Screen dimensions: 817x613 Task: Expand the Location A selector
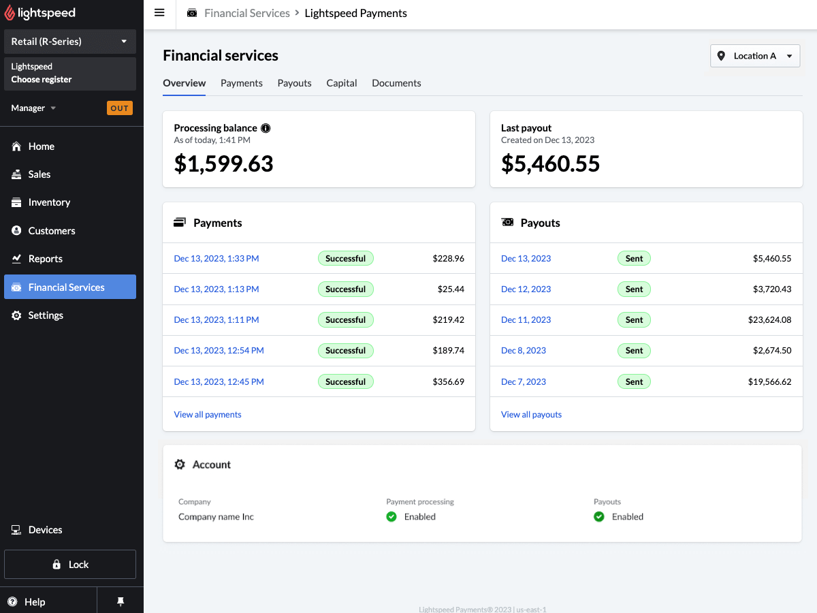pos(755,56)
